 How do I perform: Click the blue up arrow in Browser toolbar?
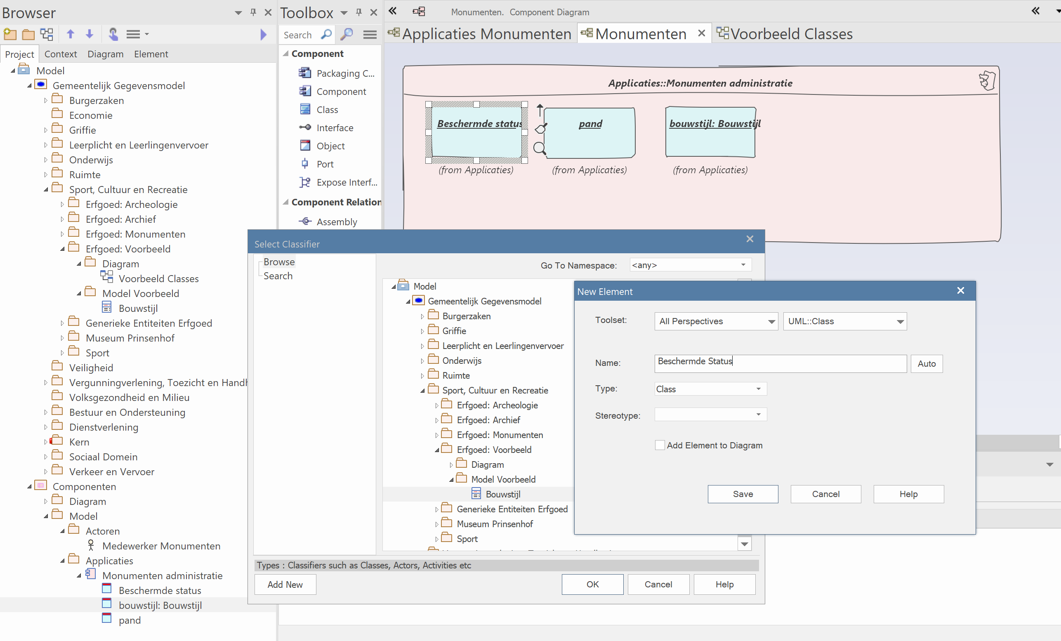click(71, 34)
